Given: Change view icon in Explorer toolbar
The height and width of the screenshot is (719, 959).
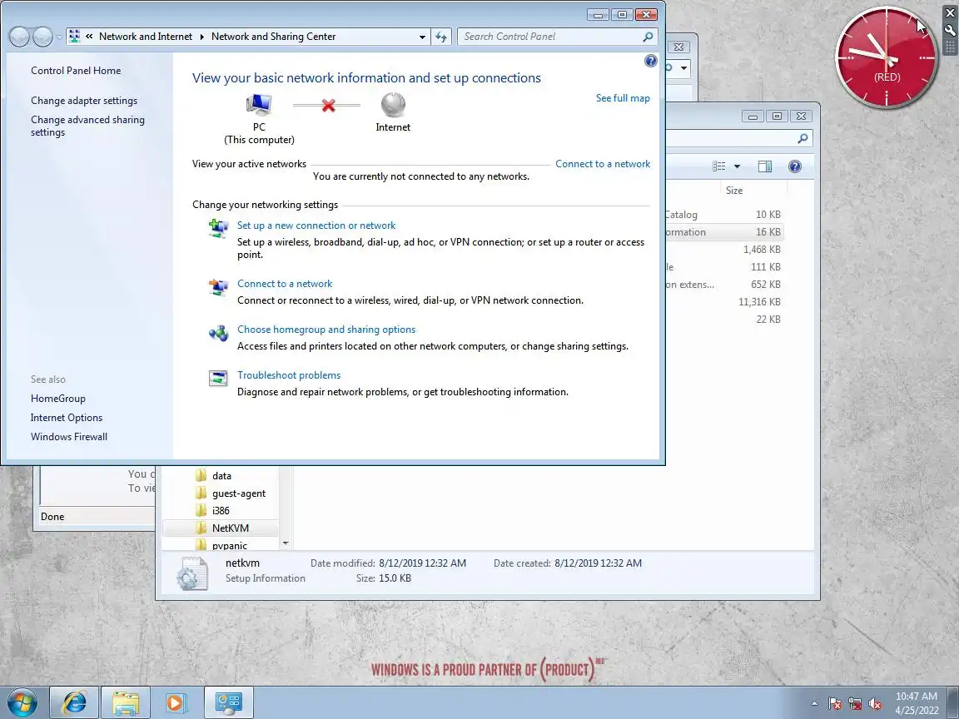Looking at the screenshot, I should point(719,166).
